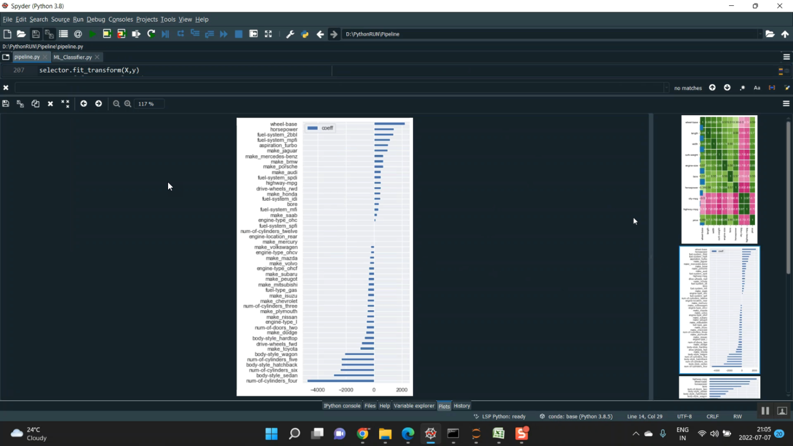This screenshot has width=793, height=446.
Task: Switch to the Variable explorer tab
Action: click(x=414, y=406)
